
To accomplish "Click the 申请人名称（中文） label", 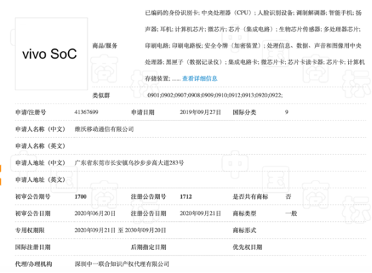I will click(x=40, y=129).
